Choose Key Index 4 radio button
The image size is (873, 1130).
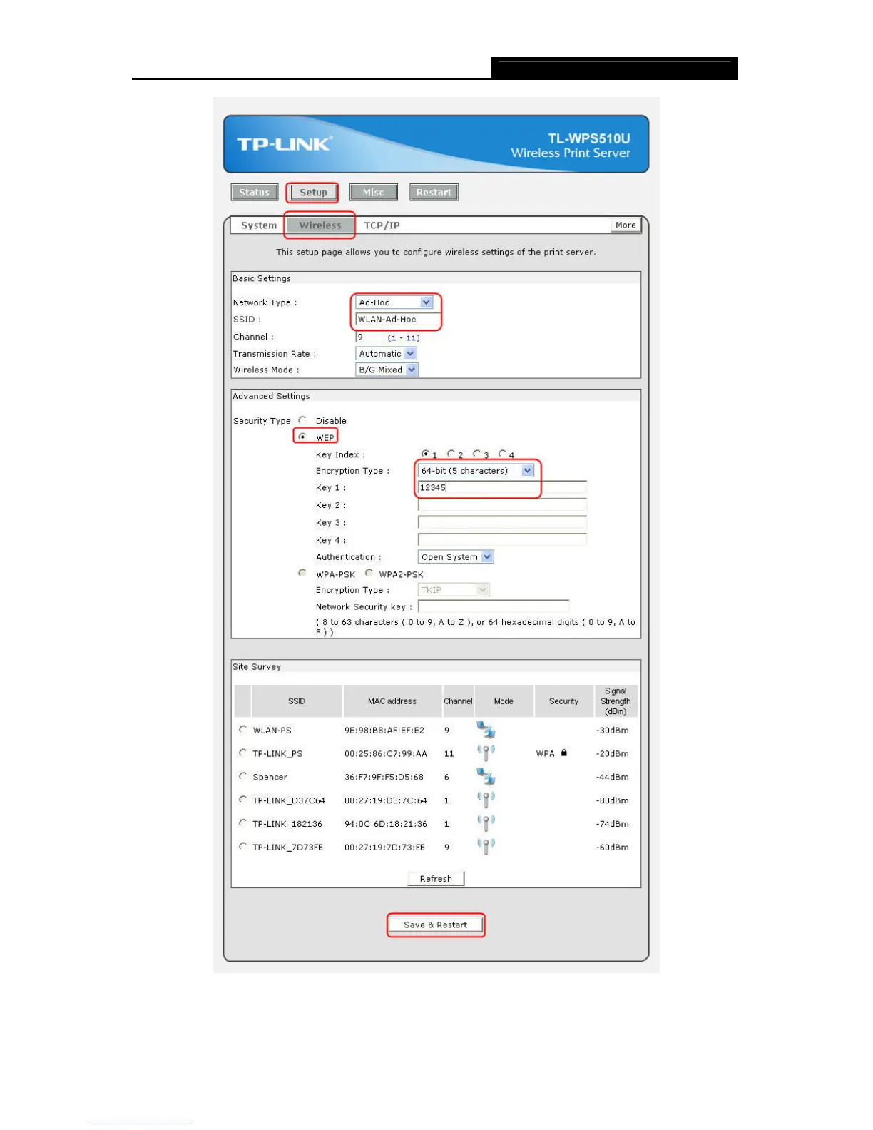[502, 454]
